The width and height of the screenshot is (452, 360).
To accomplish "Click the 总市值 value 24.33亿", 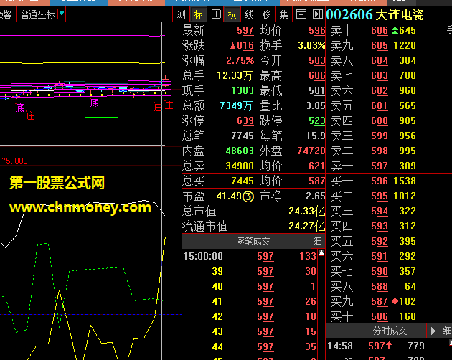I will (x=307, y=211).
